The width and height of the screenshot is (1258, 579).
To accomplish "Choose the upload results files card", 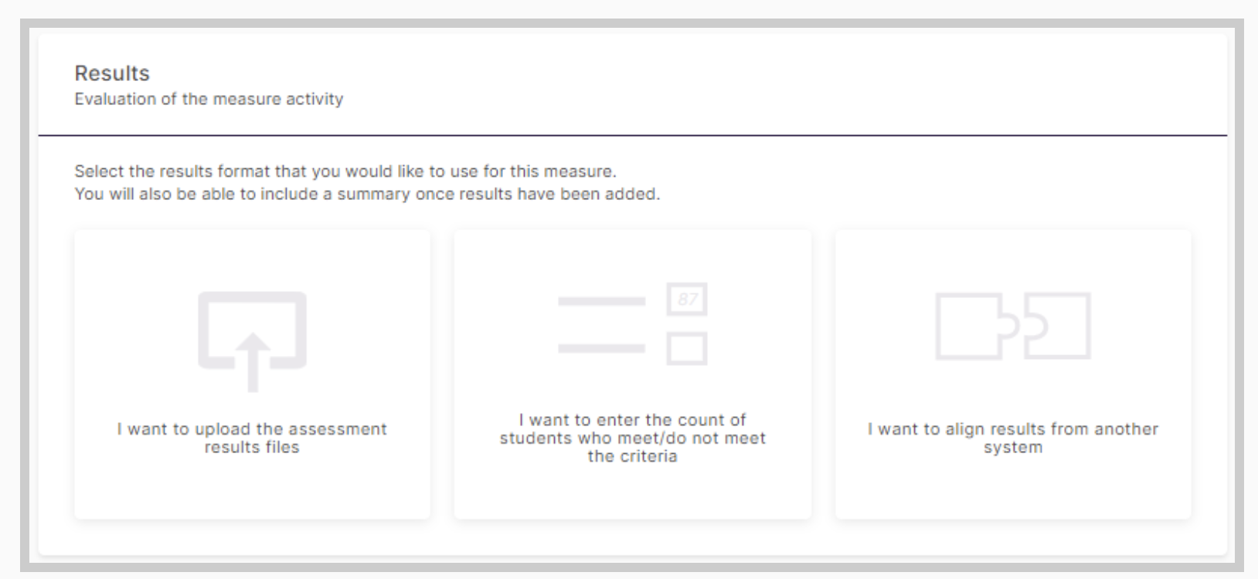I will click(x=252, y=374).
